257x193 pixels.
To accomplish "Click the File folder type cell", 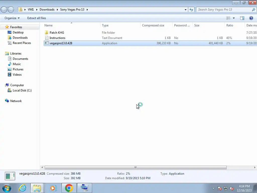I will tap(108, 33).
